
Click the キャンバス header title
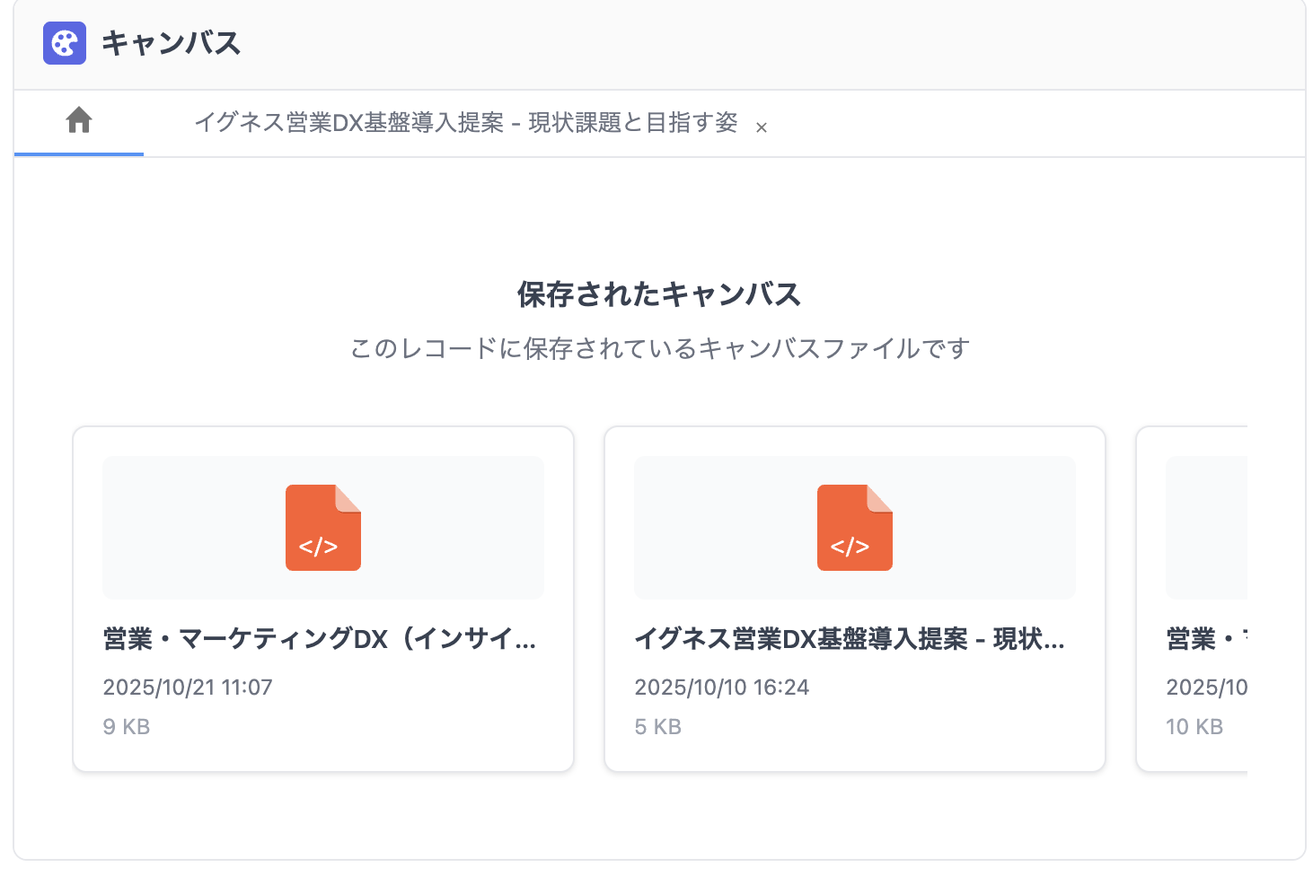171,43
